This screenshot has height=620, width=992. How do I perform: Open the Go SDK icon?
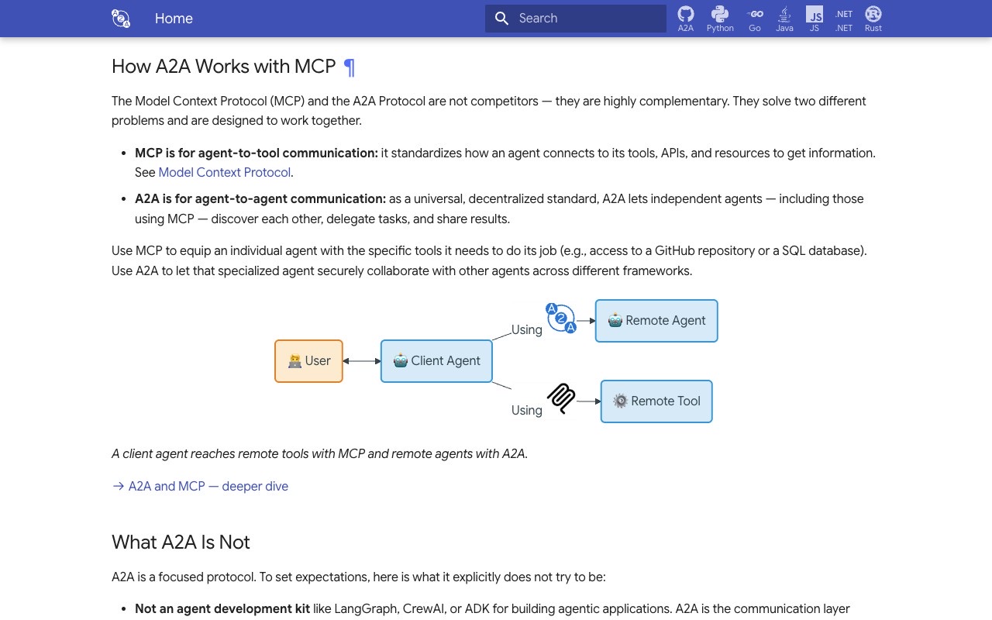tap(755, 19)
